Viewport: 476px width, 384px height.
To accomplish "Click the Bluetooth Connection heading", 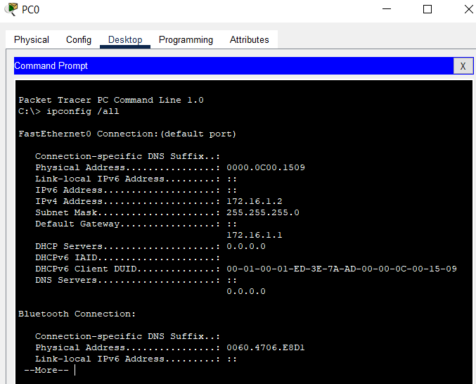I will point(77,314).
